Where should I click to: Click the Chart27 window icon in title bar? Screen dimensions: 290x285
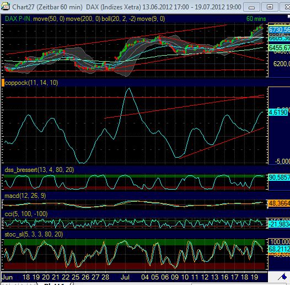click(5, 6)
